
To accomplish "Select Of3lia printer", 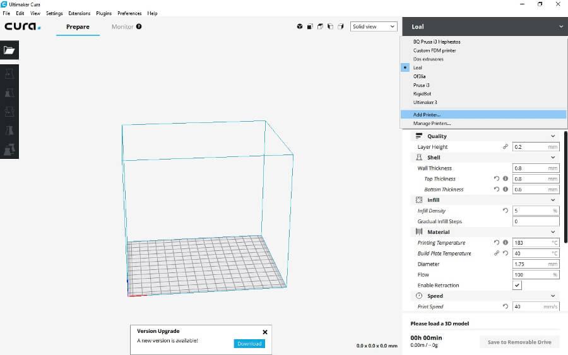I will point(483,76).
